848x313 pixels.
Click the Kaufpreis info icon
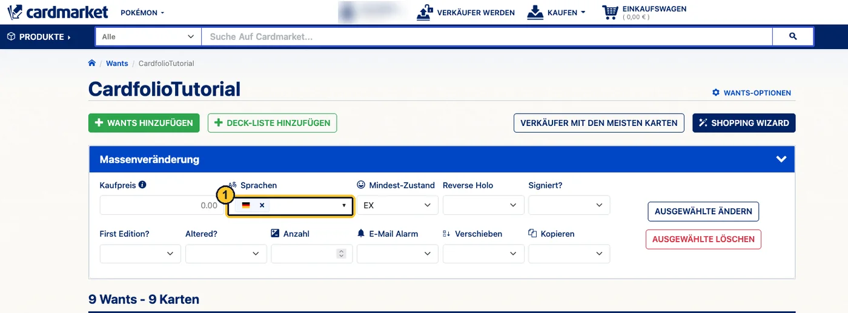coord(142,185)
